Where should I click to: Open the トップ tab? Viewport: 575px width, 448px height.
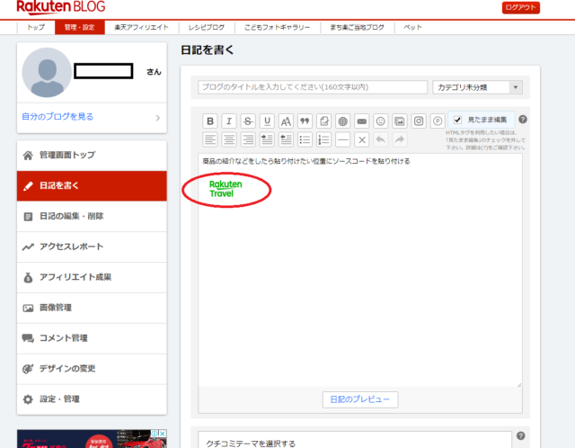[x=36, y=27]
